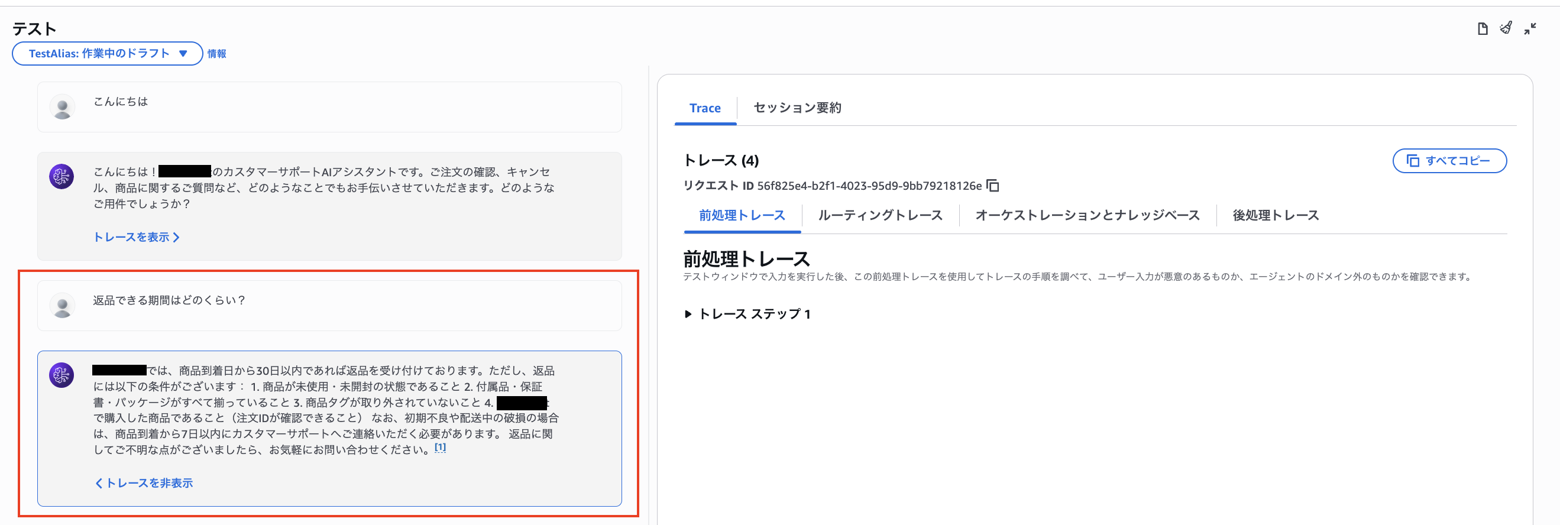Select the 後処理トレース tab
Viewport: 1560px width, 525px height.
1276,215
